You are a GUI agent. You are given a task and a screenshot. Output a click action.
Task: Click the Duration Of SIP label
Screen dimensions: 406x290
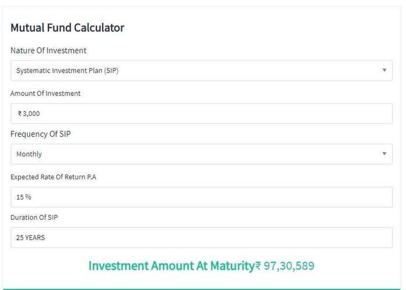[34, 217]
